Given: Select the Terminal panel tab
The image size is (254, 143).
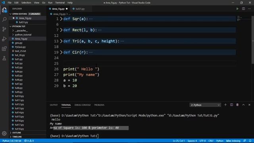Looking at the screenshot, I should [66, 105].
